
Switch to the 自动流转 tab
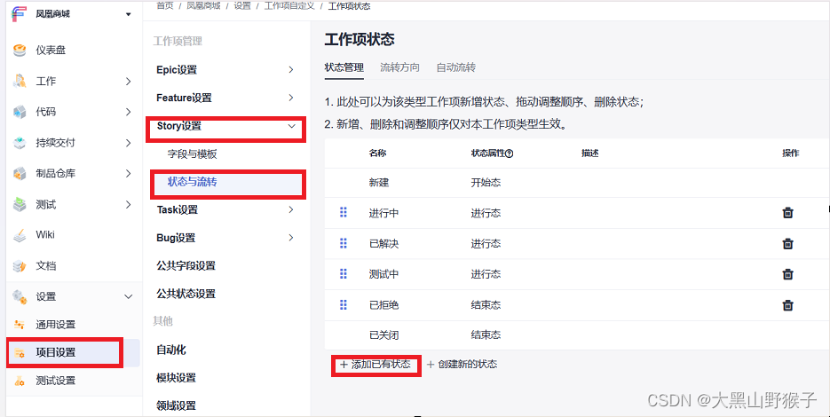[x=455, y=67]
